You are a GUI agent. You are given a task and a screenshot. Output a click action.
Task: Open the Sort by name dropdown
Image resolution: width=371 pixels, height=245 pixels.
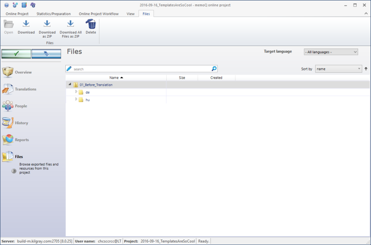tap(338, 69)
